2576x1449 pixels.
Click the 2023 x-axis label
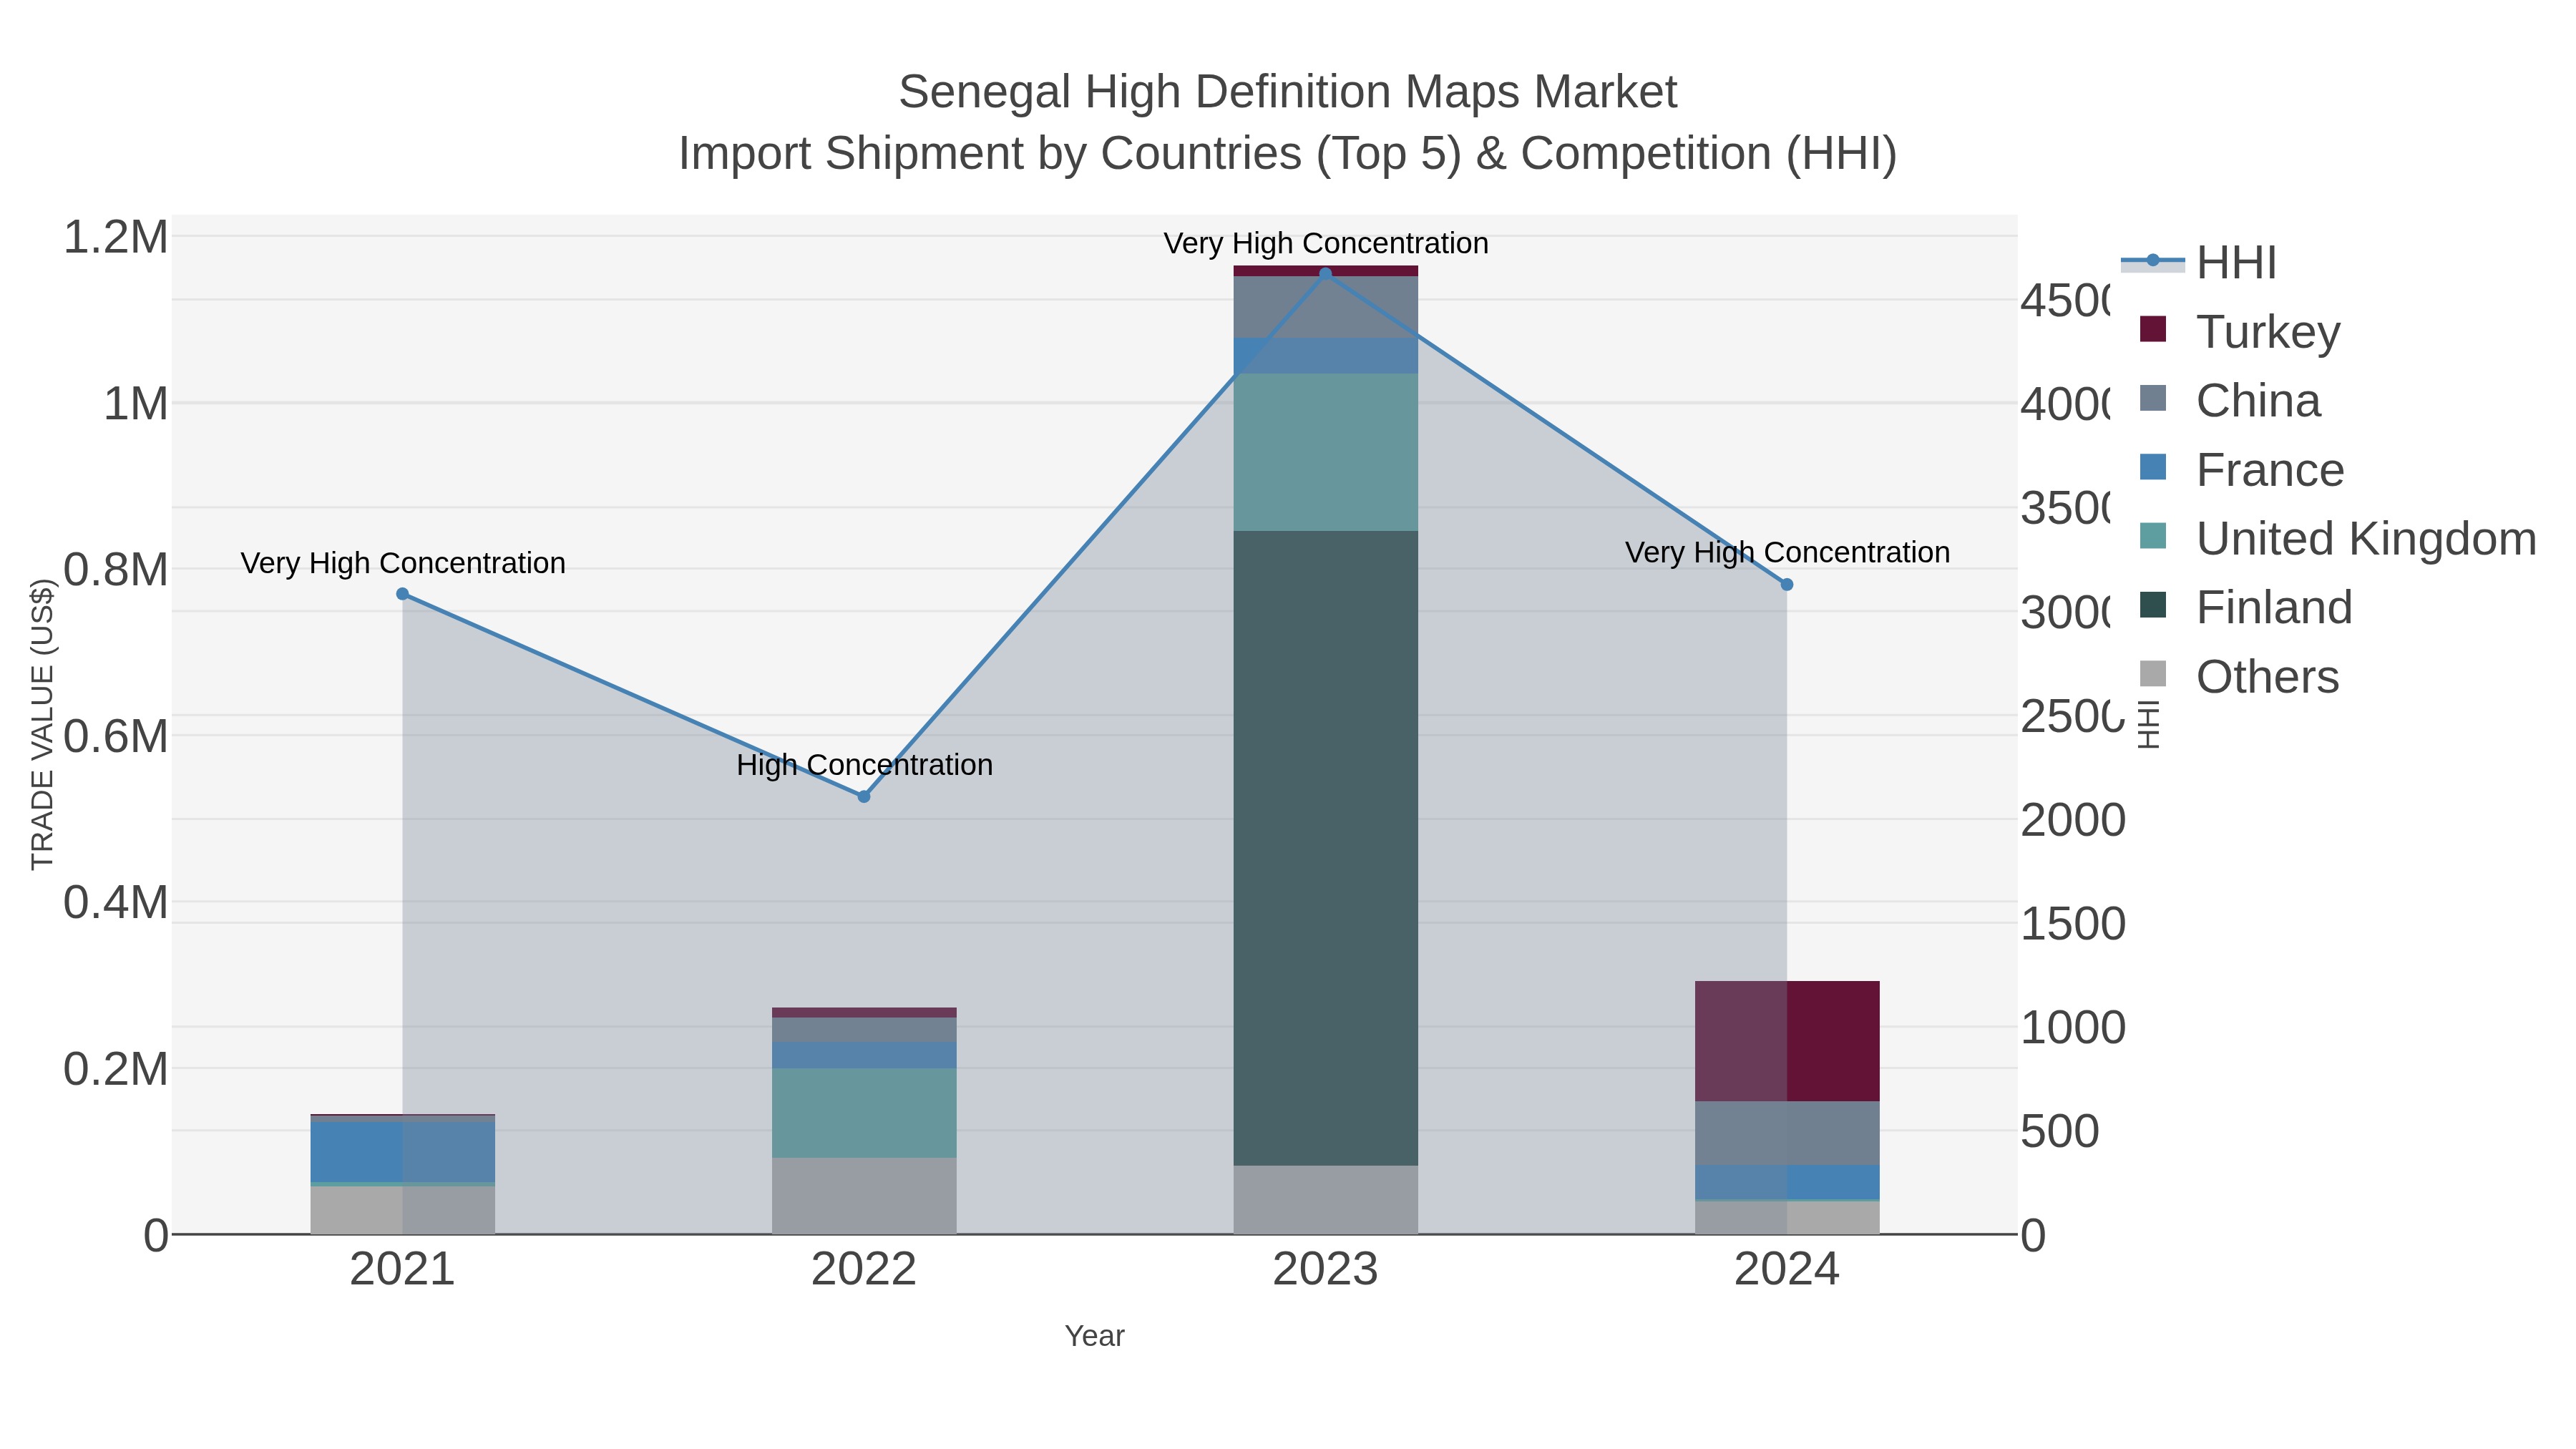click(x=1326, y=1270)
